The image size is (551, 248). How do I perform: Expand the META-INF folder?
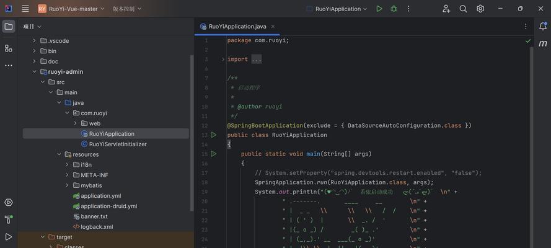[x=67, y=175]
